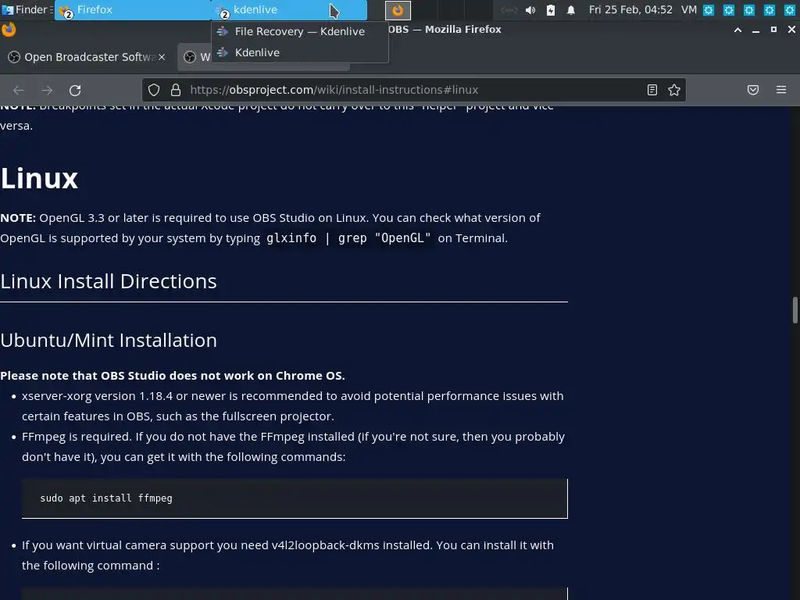The image size is (800, 600).
Task: Choose the plain Kdenlive window entry
Action: click(299, 52)
